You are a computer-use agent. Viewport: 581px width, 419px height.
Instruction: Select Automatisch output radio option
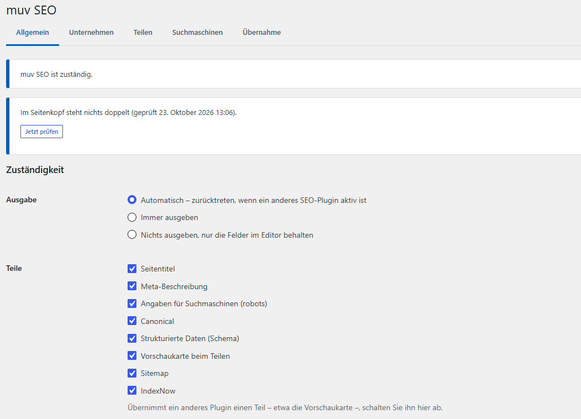pos(132,200)
